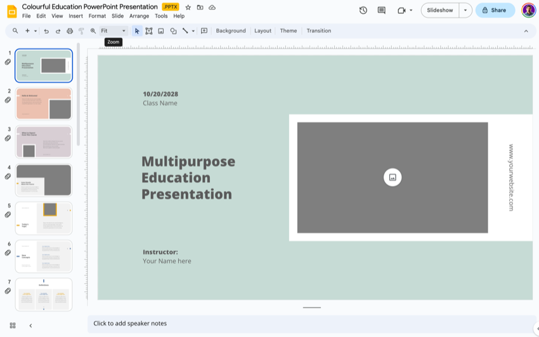Select the Shape tool in the toolbar
This screenshot has width=539, height=337.
(x=173, y=31)
